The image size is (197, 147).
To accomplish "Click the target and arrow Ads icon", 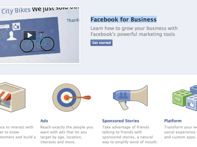I will click(x=72, y=98).
